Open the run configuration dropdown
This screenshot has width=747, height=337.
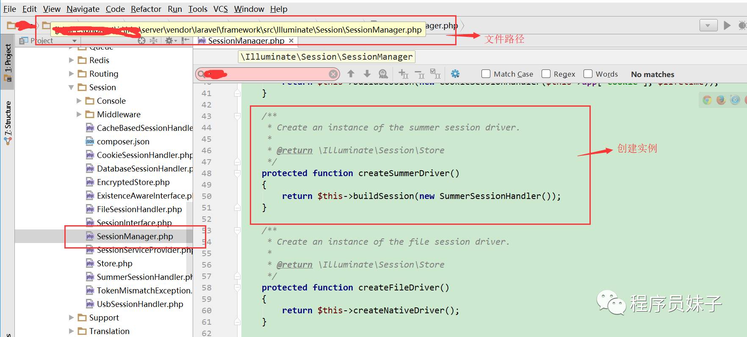coord(708,25)
